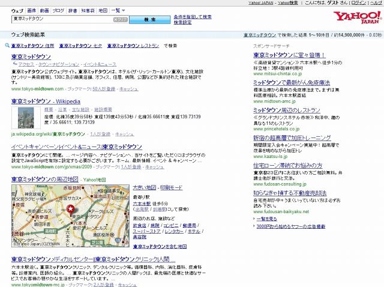Open イベント&ニュース sublink under first result
Viewport: 384px width, 287px height.
click(x=100, y=64)
